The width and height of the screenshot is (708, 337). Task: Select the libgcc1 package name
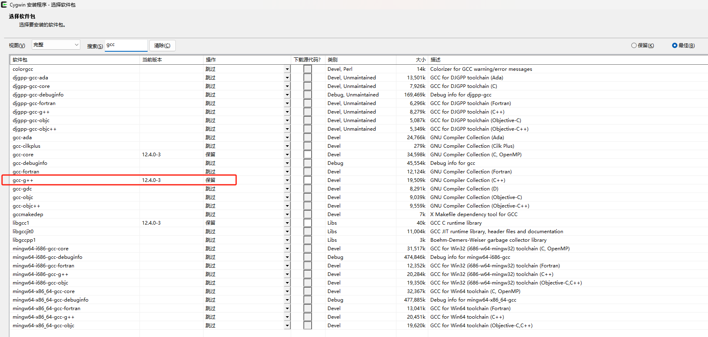coord(21,223)
